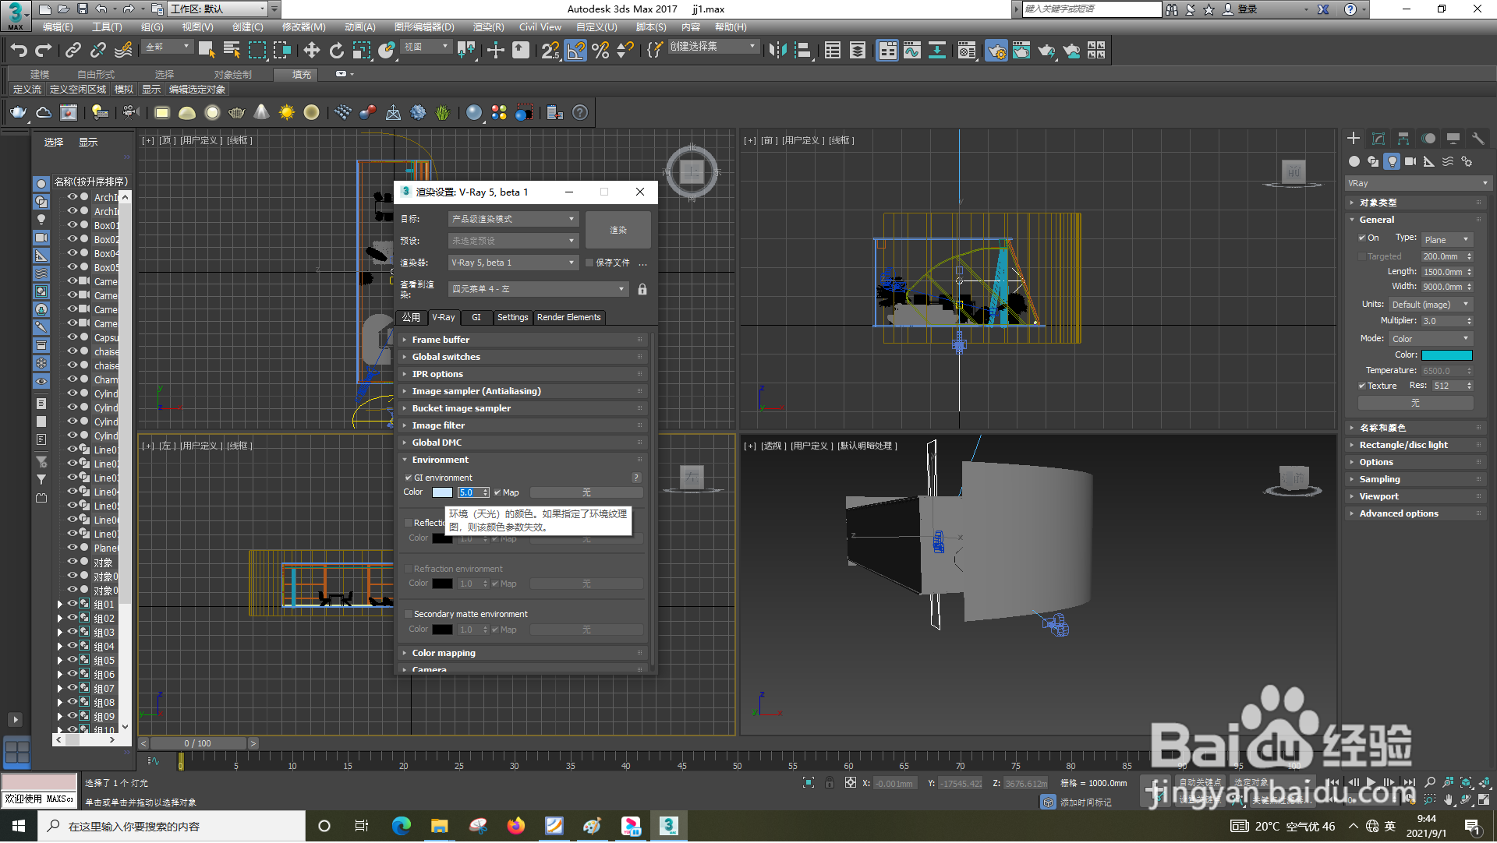Select the Select and Link tool
This screenshot has width=1497, height=843.
(x=73, y=51)
